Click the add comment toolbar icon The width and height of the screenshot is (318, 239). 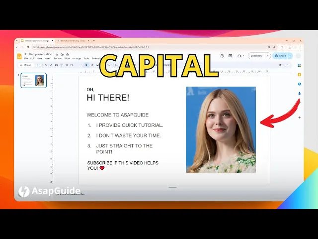(117, 65)
